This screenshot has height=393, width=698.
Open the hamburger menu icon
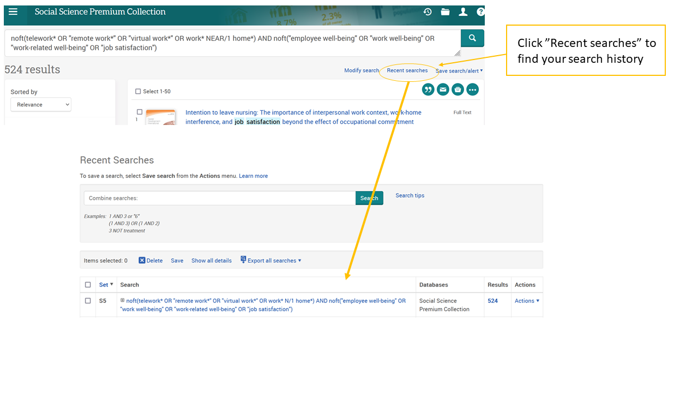click(x=13, y=12)
